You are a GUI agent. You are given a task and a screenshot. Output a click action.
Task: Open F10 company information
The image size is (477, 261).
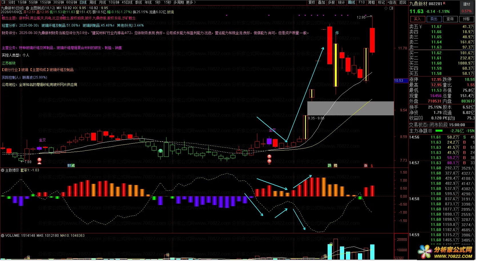pos(362,2)
